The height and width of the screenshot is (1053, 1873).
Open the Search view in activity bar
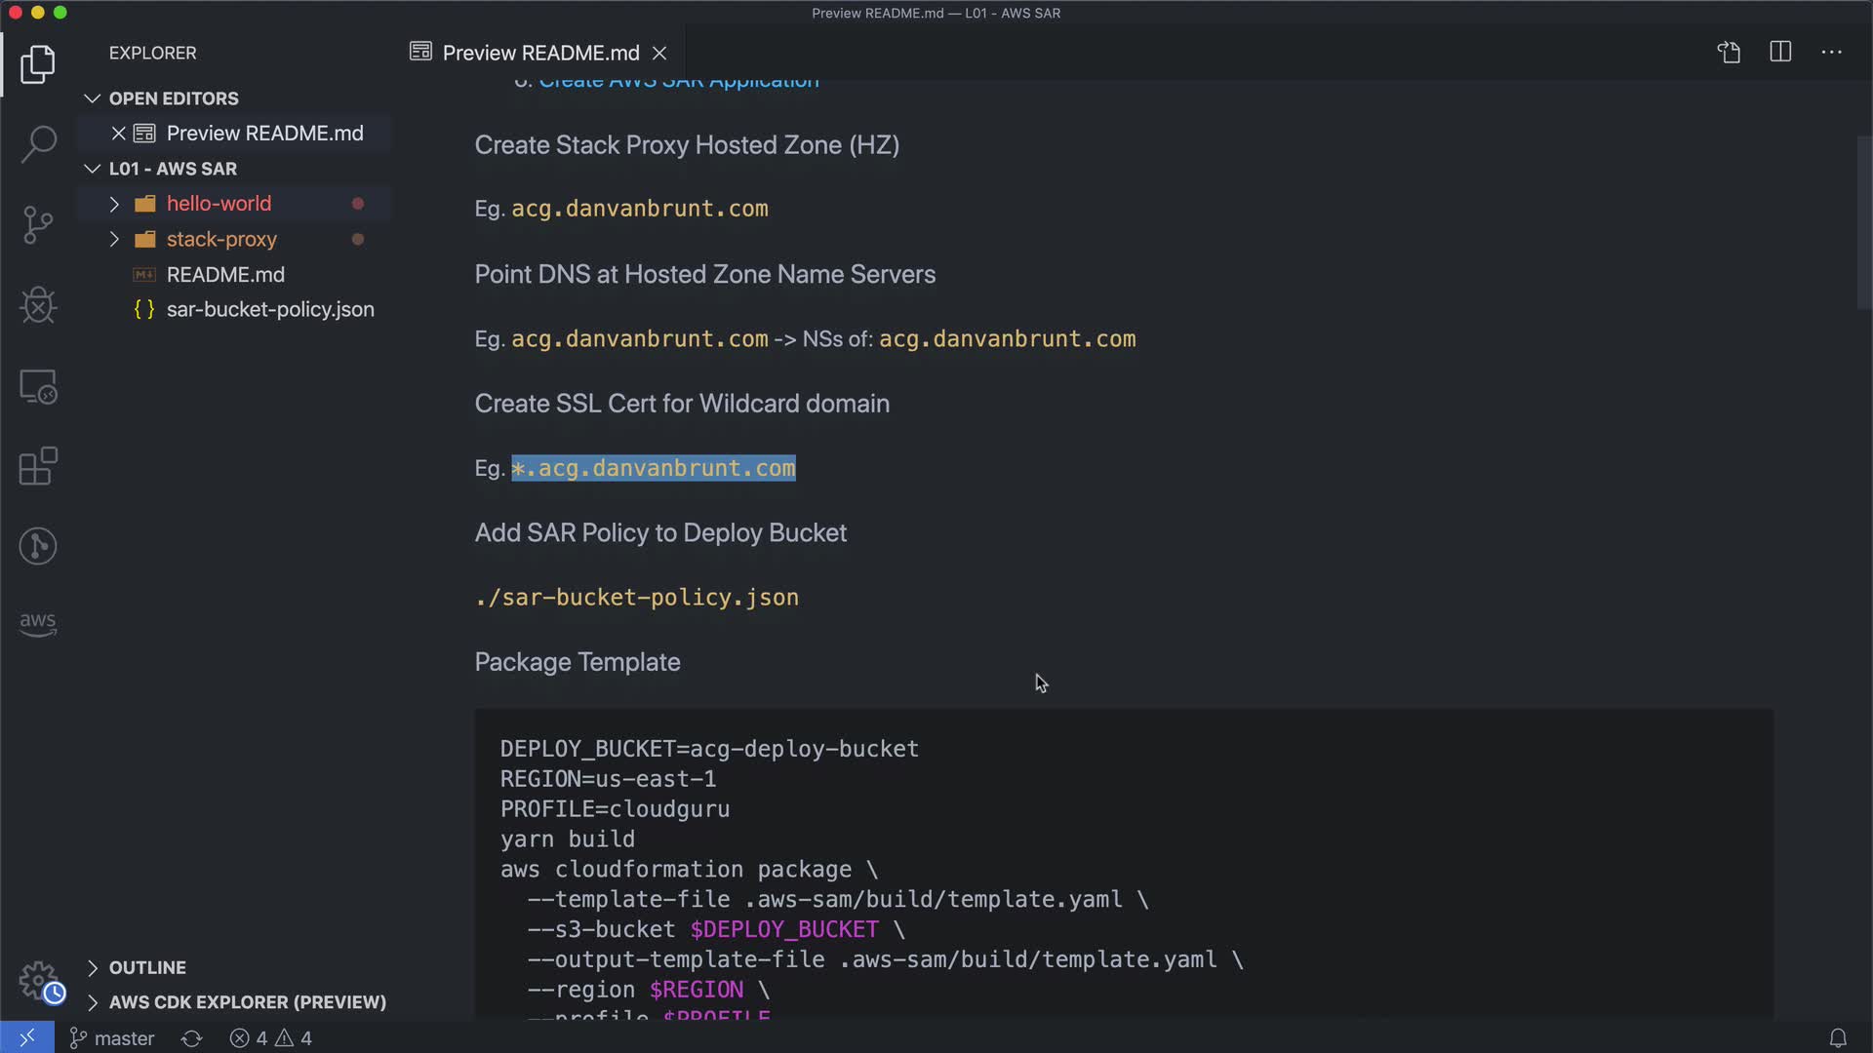[38, 144]
